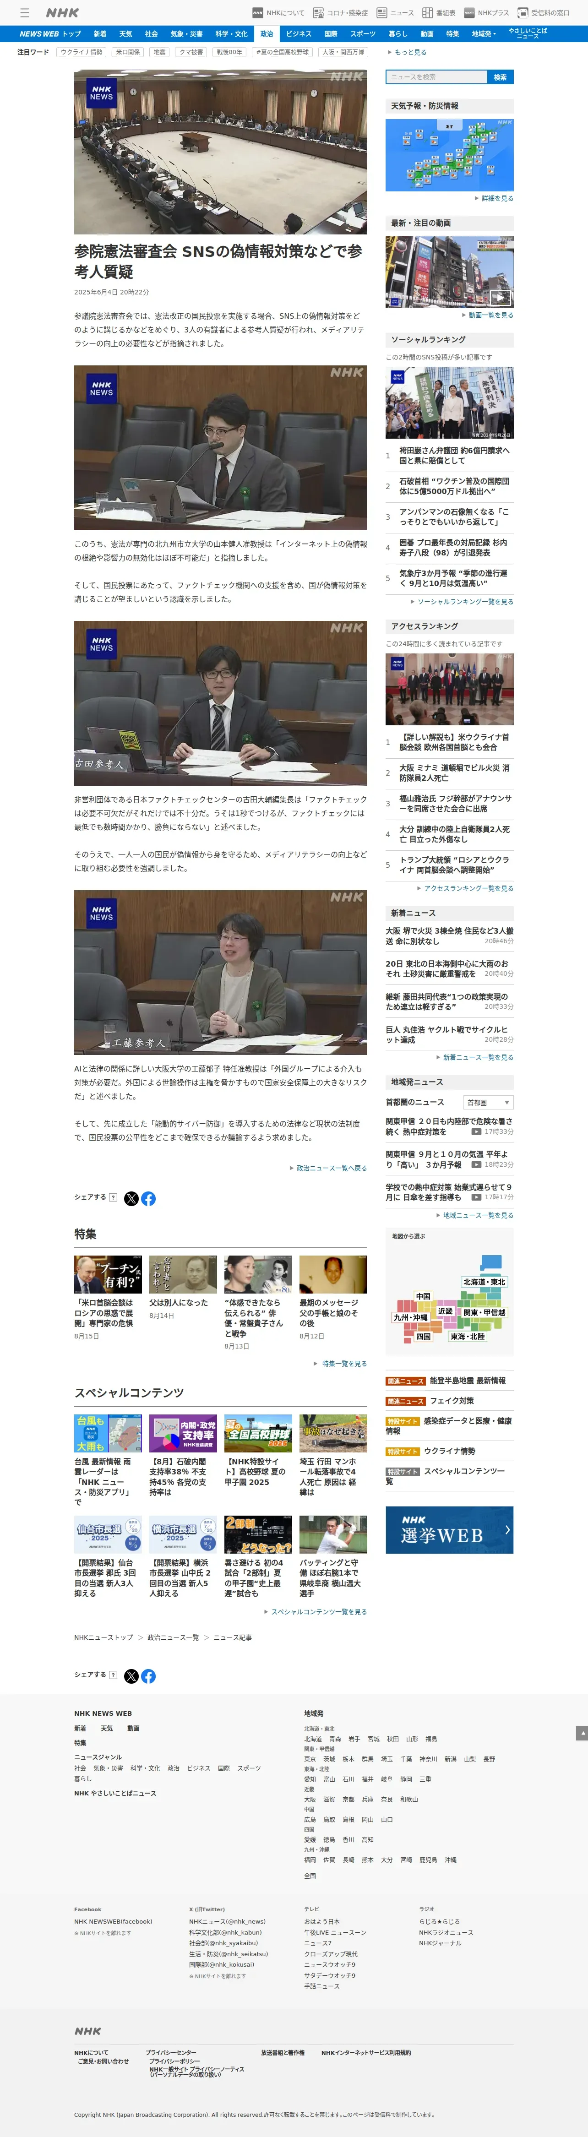
Task: Select the スポーツ navigation tab
Action: pos(362,34)
